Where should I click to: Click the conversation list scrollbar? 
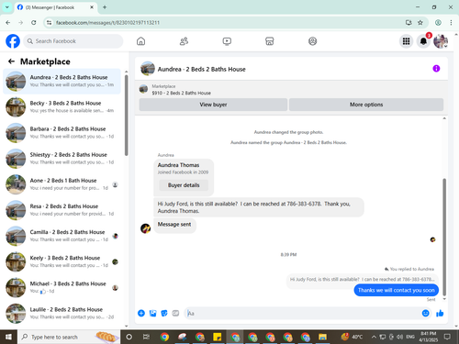(126, 115)
